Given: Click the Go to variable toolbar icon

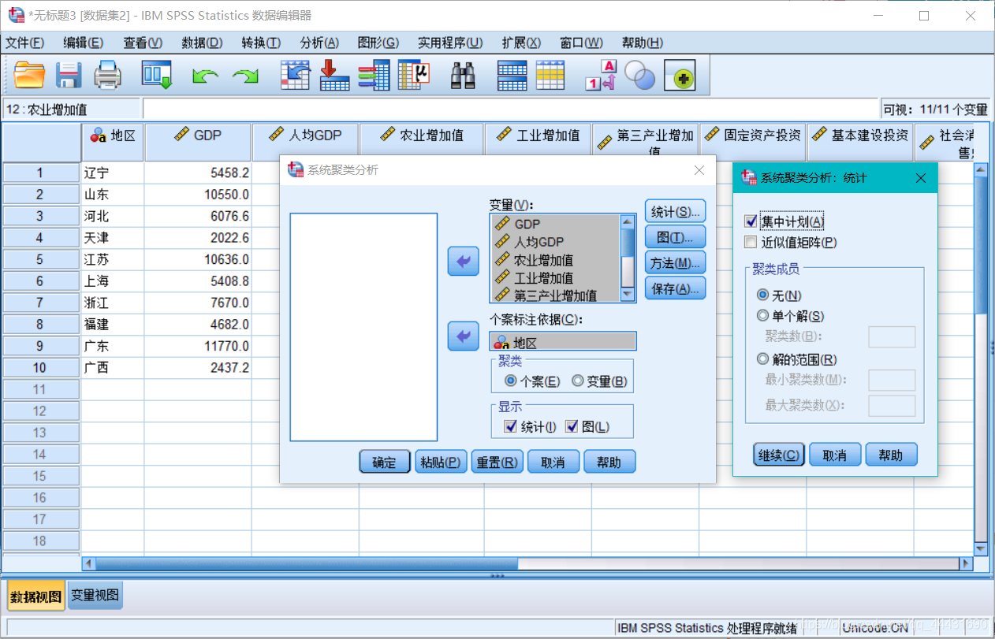Looking at the screenshot, I should click(334, 76).
